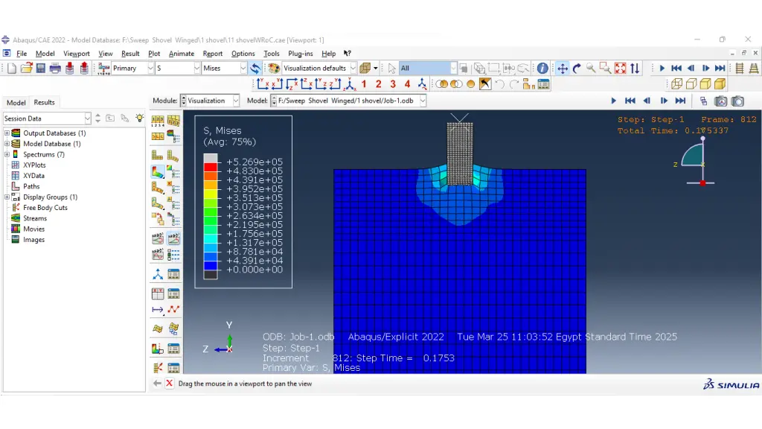Select the Box Zoom tool
This screenshot has height=429, width=762.
click(x=605, y=69)
